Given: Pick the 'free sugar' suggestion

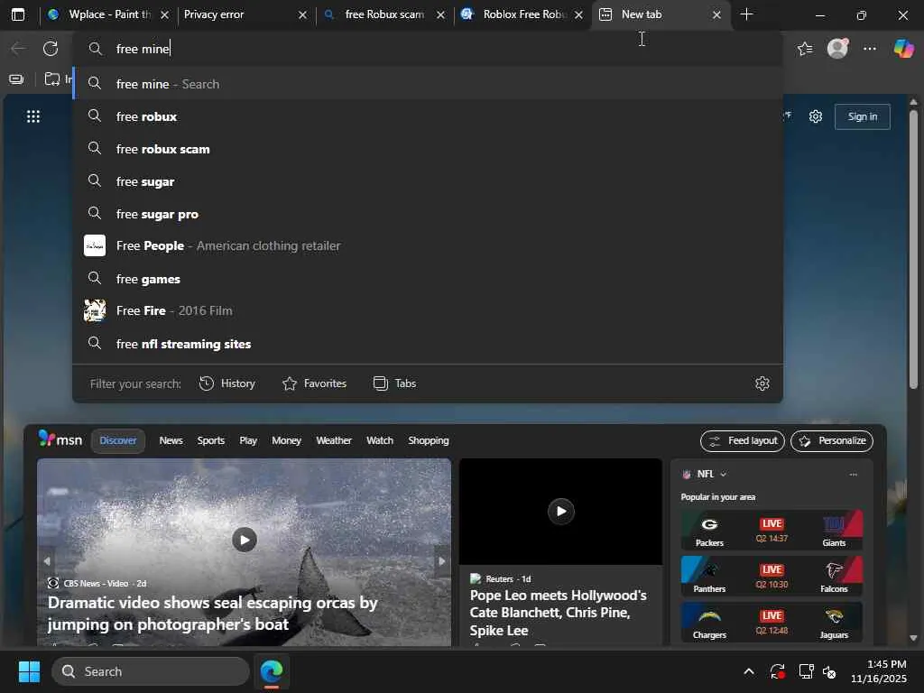Looking at the screenshot, I should (428, 180).
